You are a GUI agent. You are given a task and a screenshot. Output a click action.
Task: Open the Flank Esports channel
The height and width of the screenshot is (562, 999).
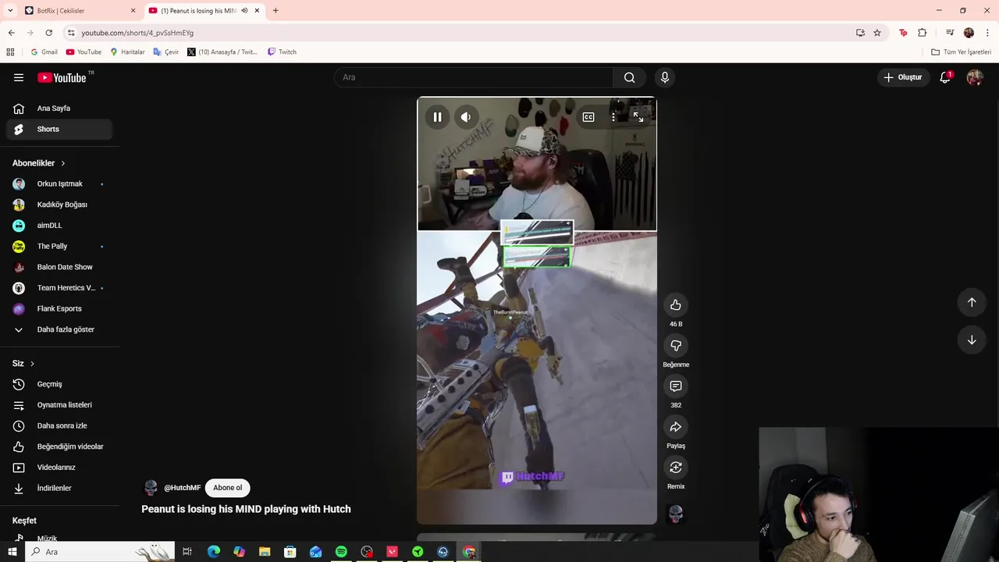click(59, 308)
